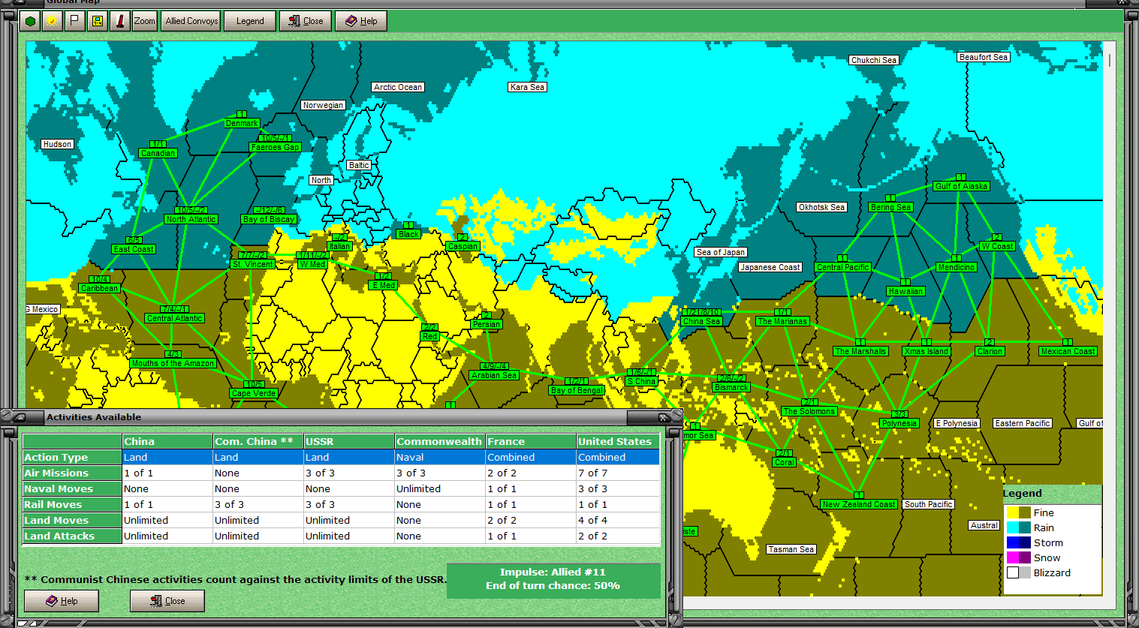Click the white flag toolbar icon
Image resolution: width=1139 pixels, height=628 pixels.
point(74,21)
